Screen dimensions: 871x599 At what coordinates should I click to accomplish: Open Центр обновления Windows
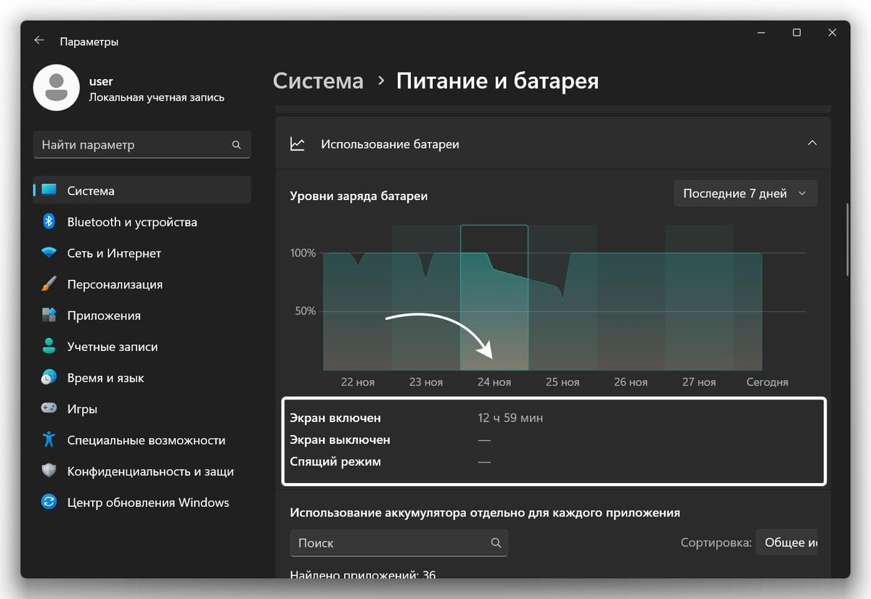148,502
